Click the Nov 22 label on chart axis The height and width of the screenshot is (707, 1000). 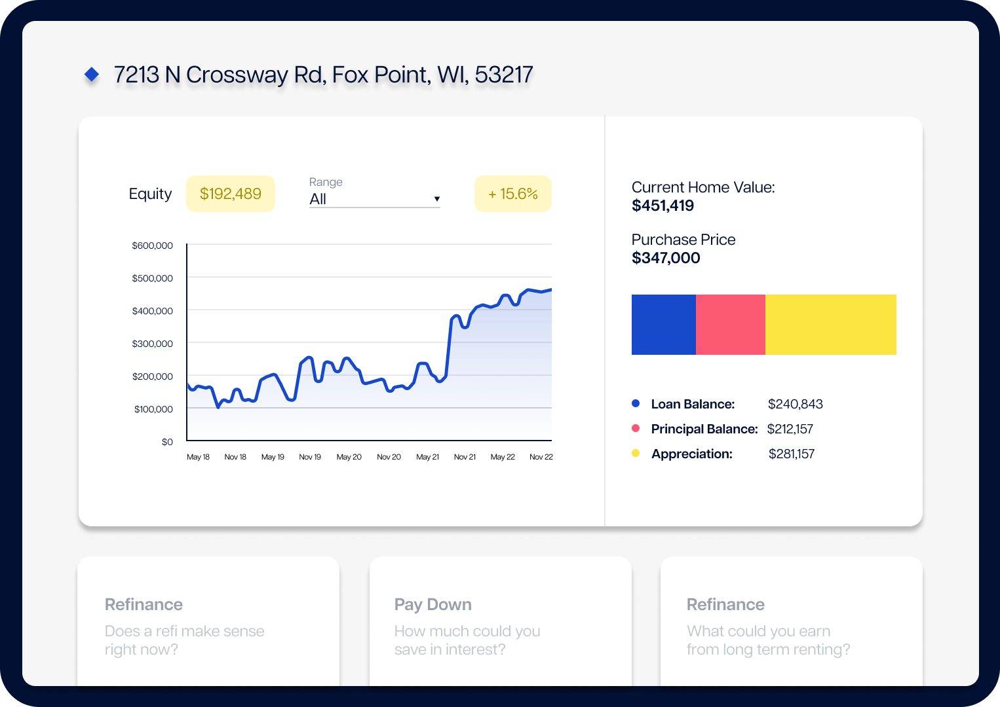pyautogui.click(x=541, y=457)
